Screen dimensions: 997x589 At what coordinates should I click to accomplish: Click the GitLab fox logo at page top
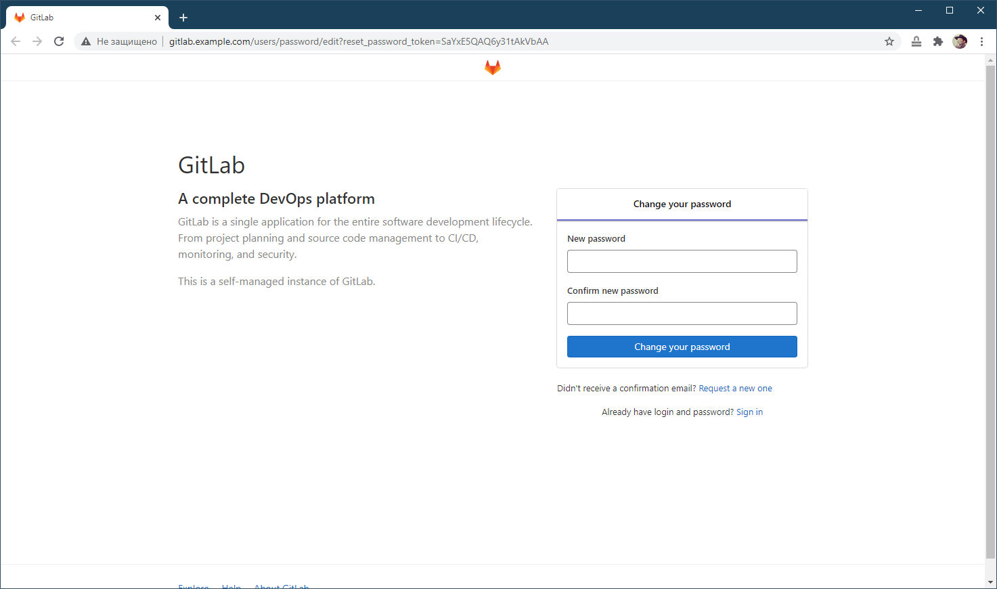(493, 67)
